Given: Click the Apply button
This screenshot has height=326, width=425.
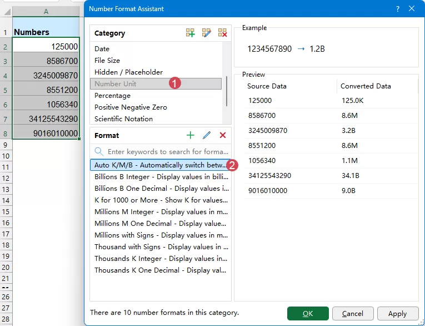Looking at the screenshot, I should pos(398,314).
